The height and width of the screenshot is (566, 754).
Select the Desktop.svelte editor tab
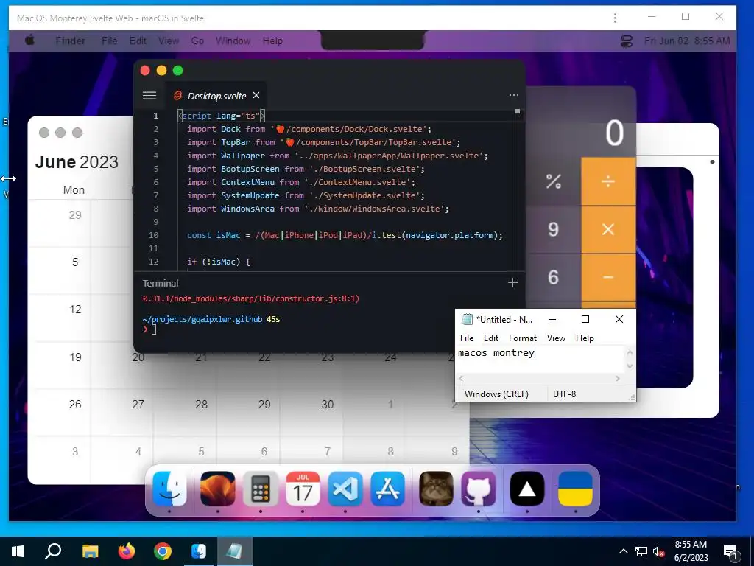click(216, 96)
